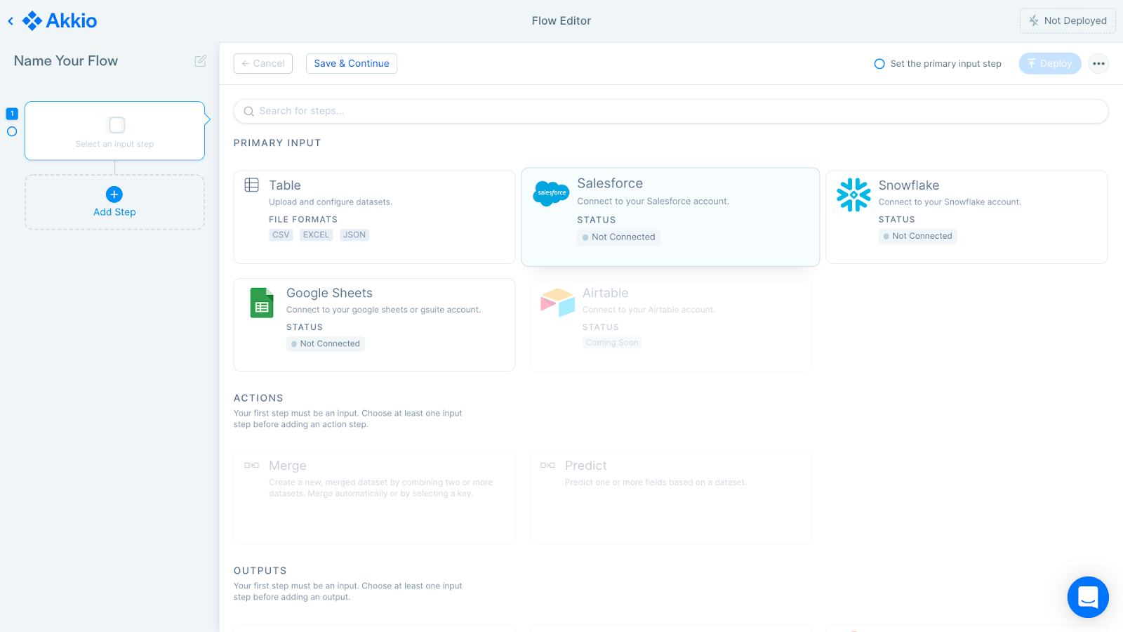Click the Merge step icon
The image size is (1123, 632).
252,465
